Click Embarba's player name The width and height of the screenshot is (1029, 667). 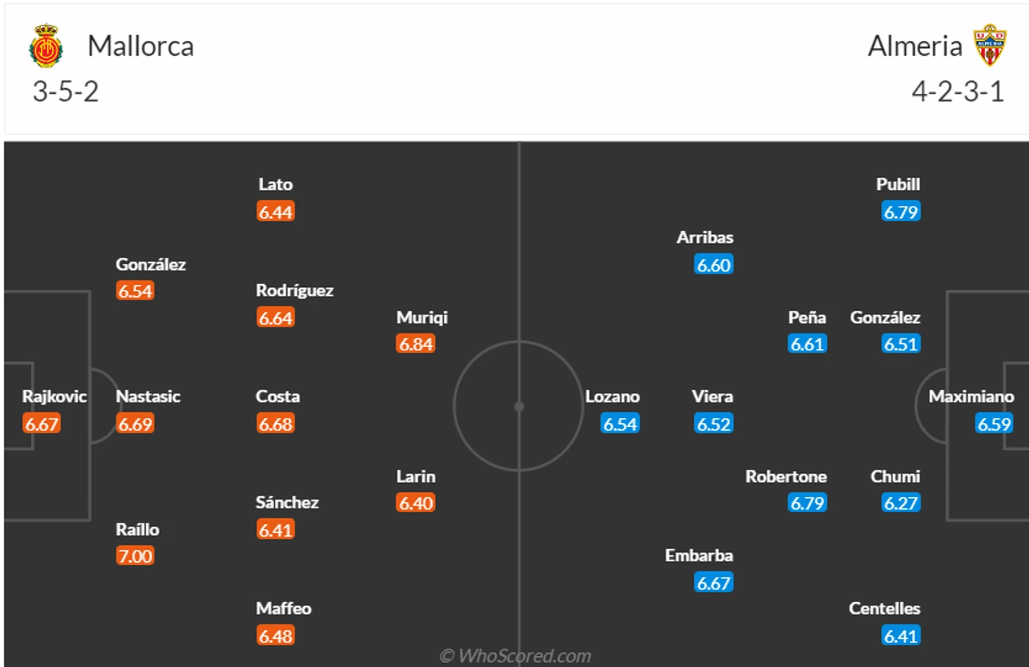tap(699, 556)
